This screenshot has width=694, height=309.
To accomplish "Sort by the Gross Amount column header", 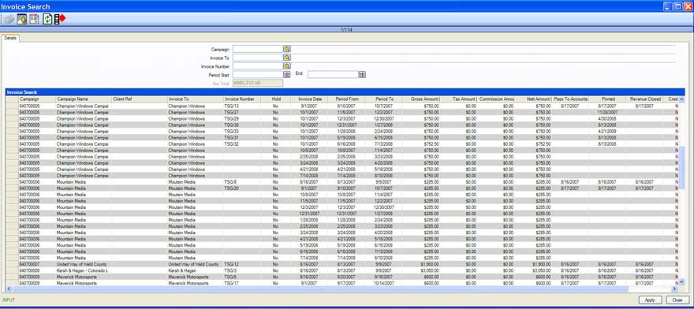I will (x=421, y=99).
